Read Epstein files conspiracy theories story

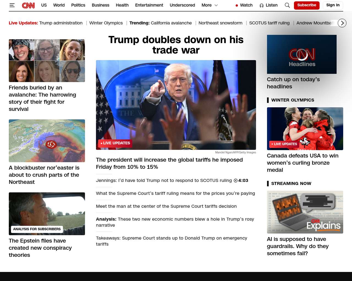click(x=40, y=248)
